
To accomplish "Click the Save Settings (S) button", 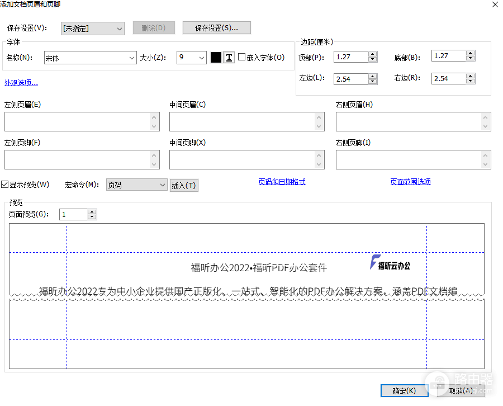I will 217,28.
